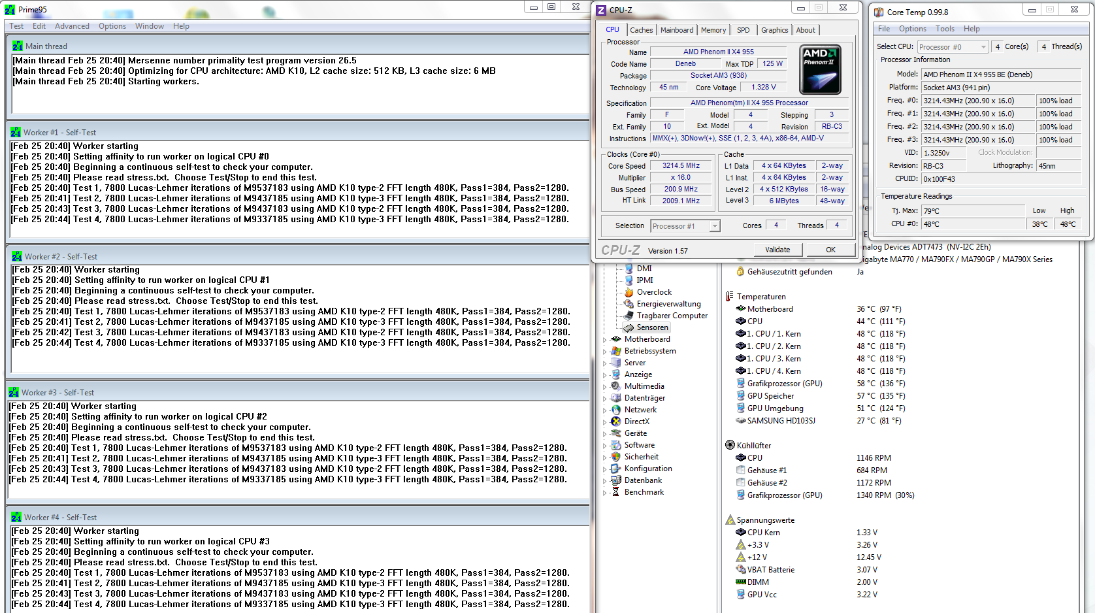Click the Validate button in CPU-Z
1095x613 pixels.
[x=777, y=250]
